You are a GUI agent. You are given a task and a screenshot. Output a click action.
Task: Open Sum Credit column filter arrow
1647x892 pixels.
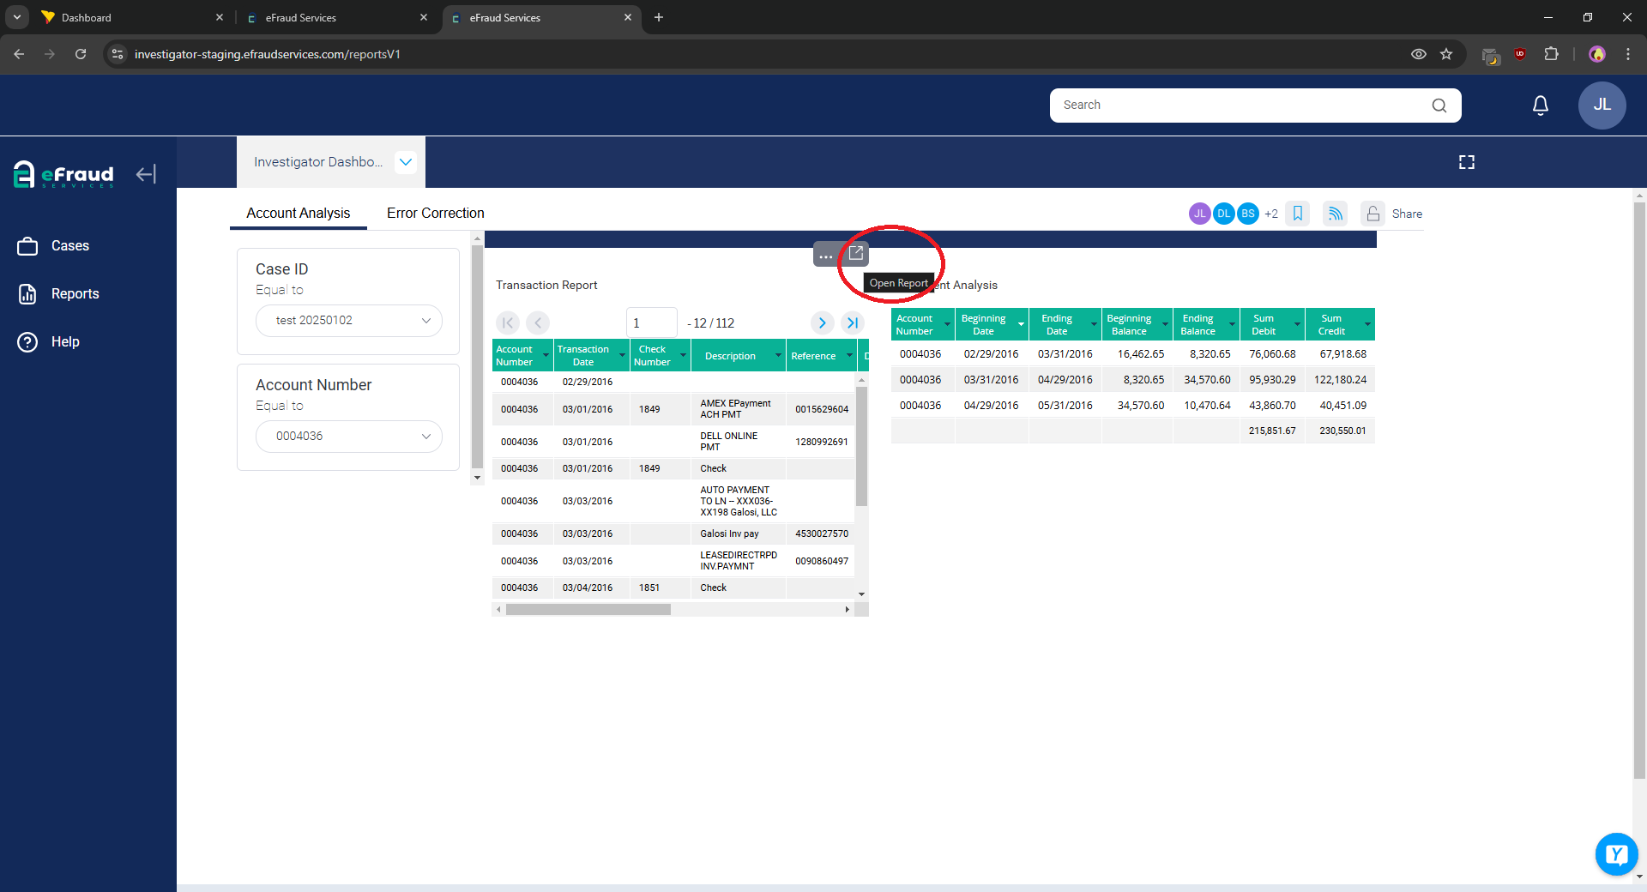point(1367,324)
